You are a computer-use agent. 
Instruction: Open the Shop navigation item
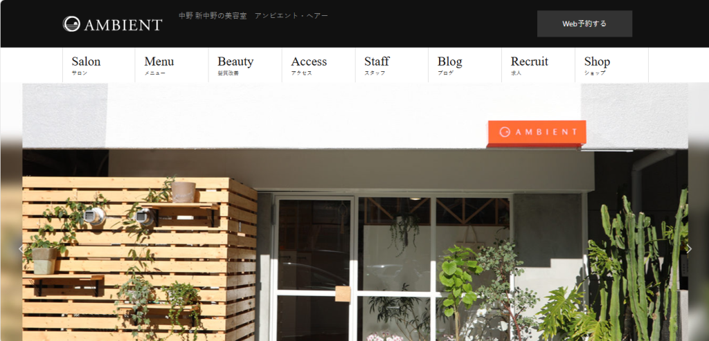pyautogui.click(x=611, y=65)
